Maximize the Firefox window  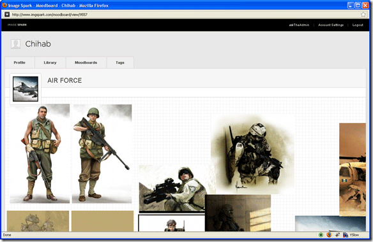358,5
